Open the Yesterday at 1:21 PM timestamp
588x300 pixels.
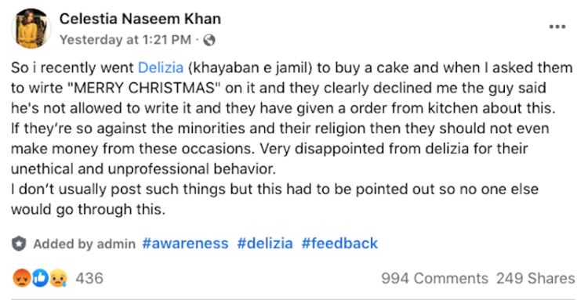point(125,40)
